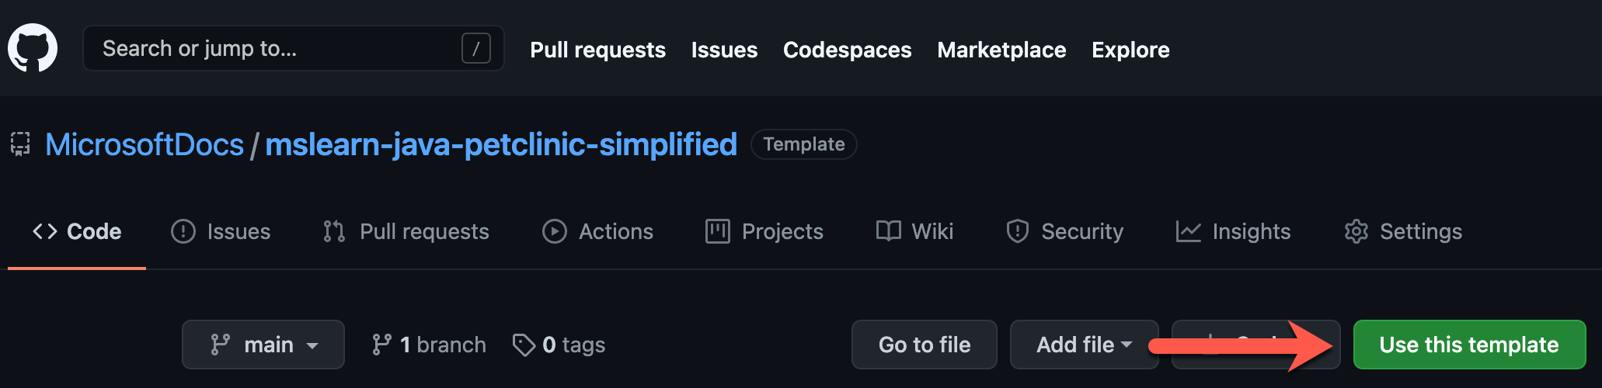This screenshot has width=1602, height=388.
Task: Click the template repository icon beside MicrosoftDocs
Action: (x=20, y=144)
